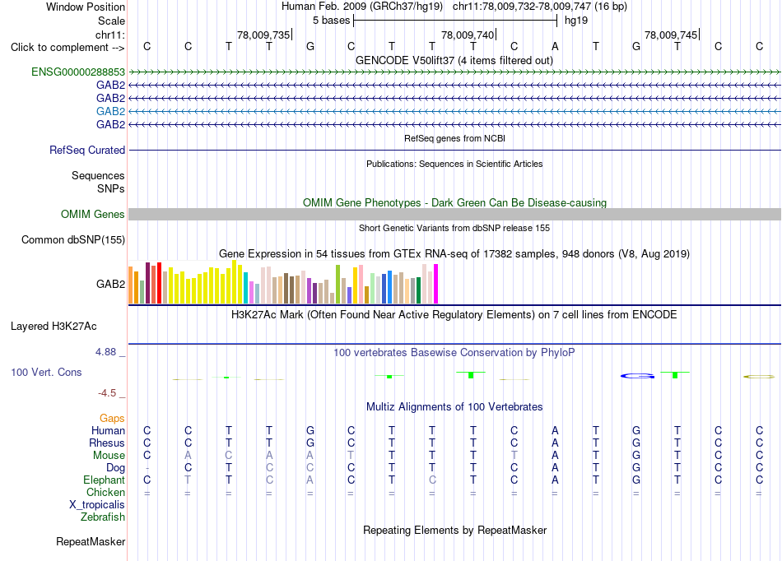Click 'Publications: Sequences in Scientific Articles' title
This screenshot has width=782, height=561.
[454, 164]
